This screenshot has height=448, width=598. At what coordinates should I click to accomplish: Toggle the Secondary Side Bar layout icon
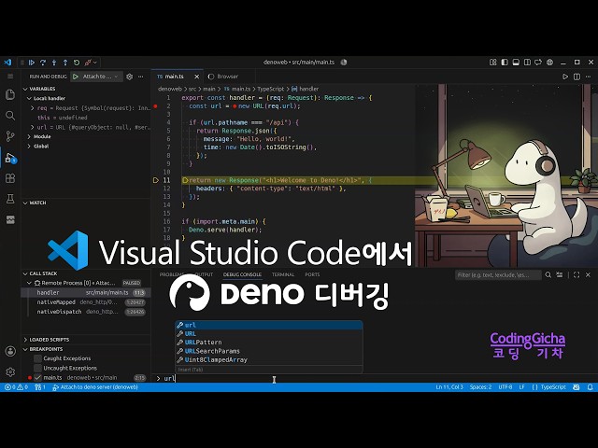pos(527,63)
